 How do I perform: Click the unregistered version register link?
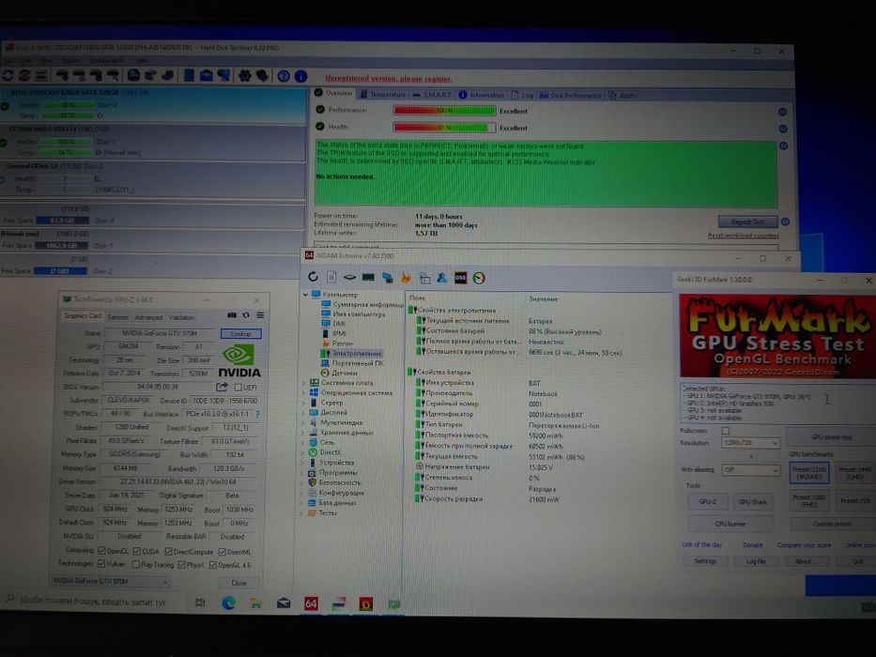(389, 78)
